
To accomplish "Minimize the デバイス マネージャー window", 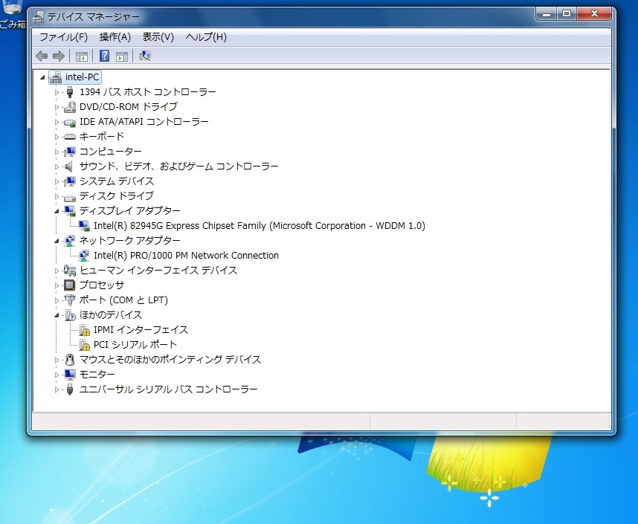I will 546,14.
